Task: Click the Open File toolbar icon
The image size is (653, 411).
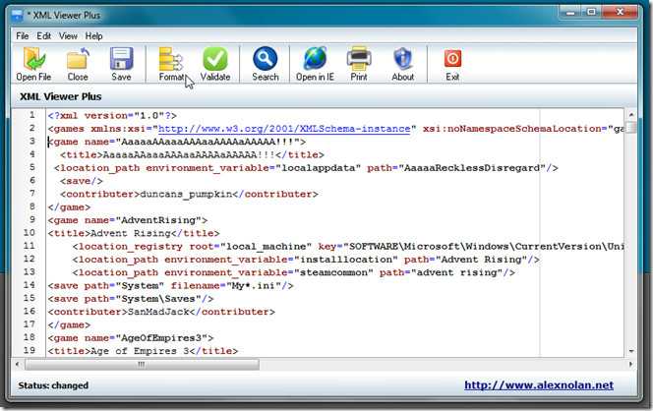Action: click(33, 63)
